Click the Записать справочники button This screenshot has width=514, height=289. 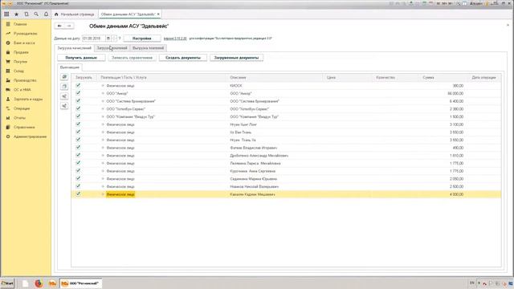(x=132, y=58)
